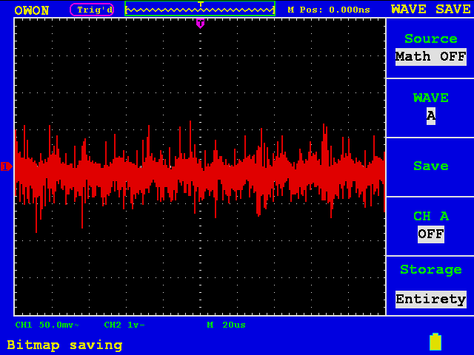Click the CH2 1v scale readout
Image resolution: width=474 pixels, height=355 pixels.
pyautogui.click(x=124, y=325)
